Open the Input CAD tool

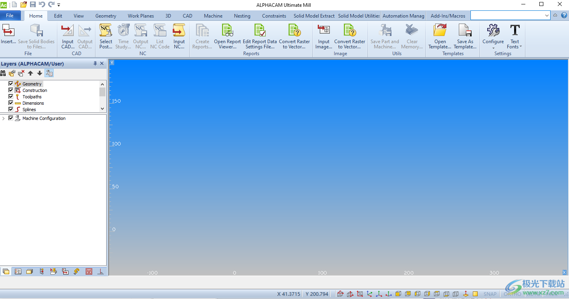[68, 36]
